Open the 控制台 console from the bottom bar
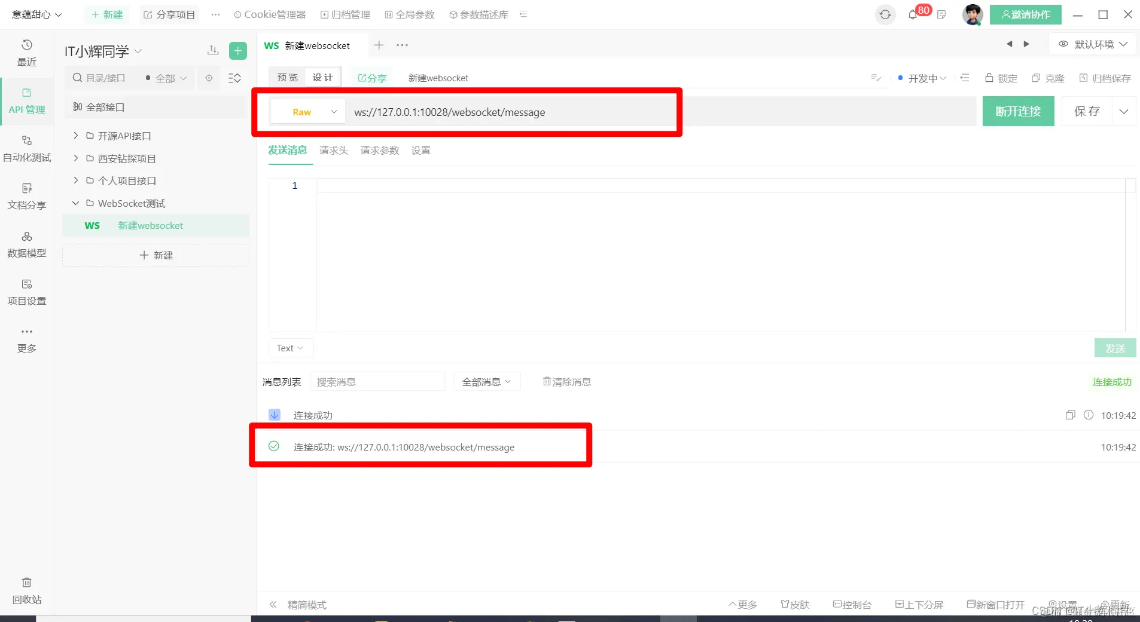The height and width of the screenshot is (622, 1140). click(x=852, y=605)
